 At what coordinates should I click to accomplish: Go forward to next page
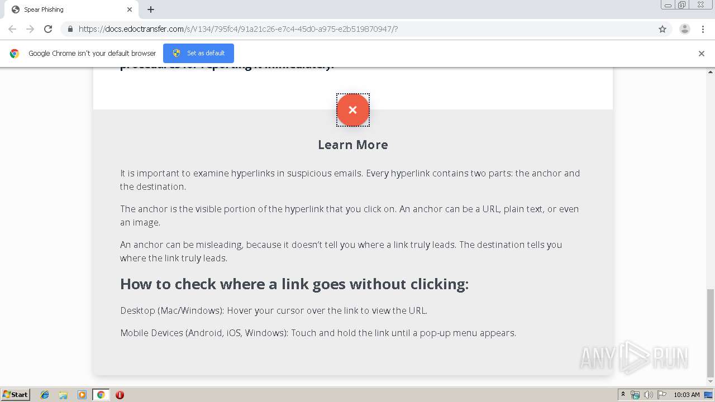pyautogui.click(x=30, y=29)
